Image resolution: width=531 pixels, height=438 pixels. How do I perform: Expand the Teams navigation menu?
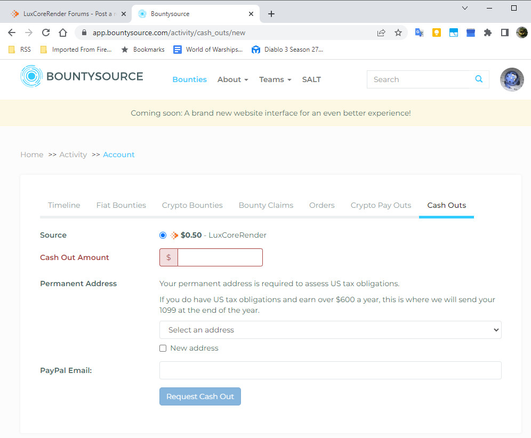coord(275,79)
